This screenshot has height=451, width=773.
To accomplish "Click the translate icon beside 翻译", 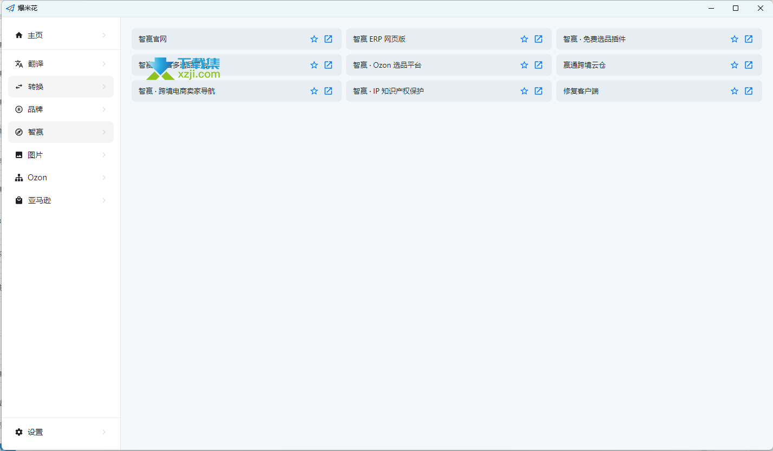I will (x=19, y=64).
